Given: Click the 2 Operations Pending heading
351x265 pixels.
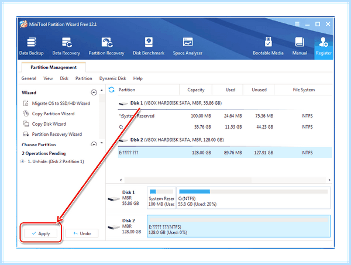Looking at the screenshot, I should coord(44,153).
